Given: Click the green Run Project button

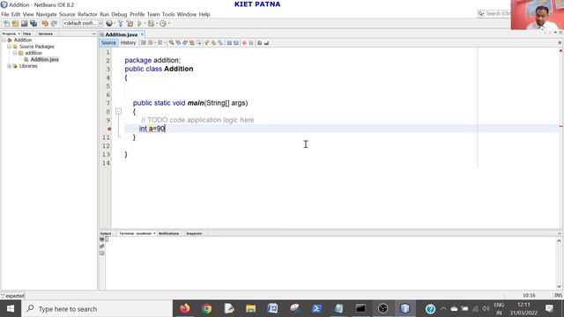Looking at the screenshot, I should 139,24.
